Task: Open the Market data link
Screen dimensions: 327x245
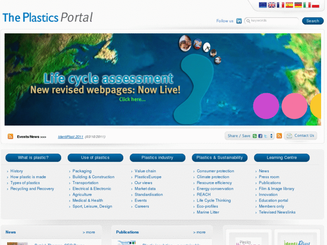Action: point(145,188)
